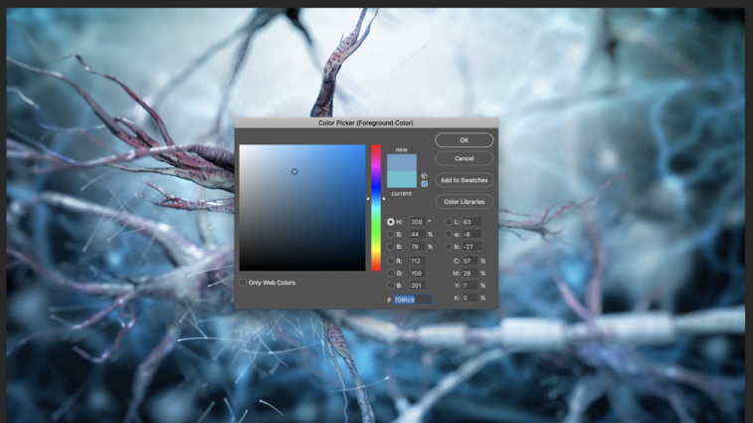Select the S saturation radio button
The width and height of the screenshot is (753, 423).
point(391,235)
